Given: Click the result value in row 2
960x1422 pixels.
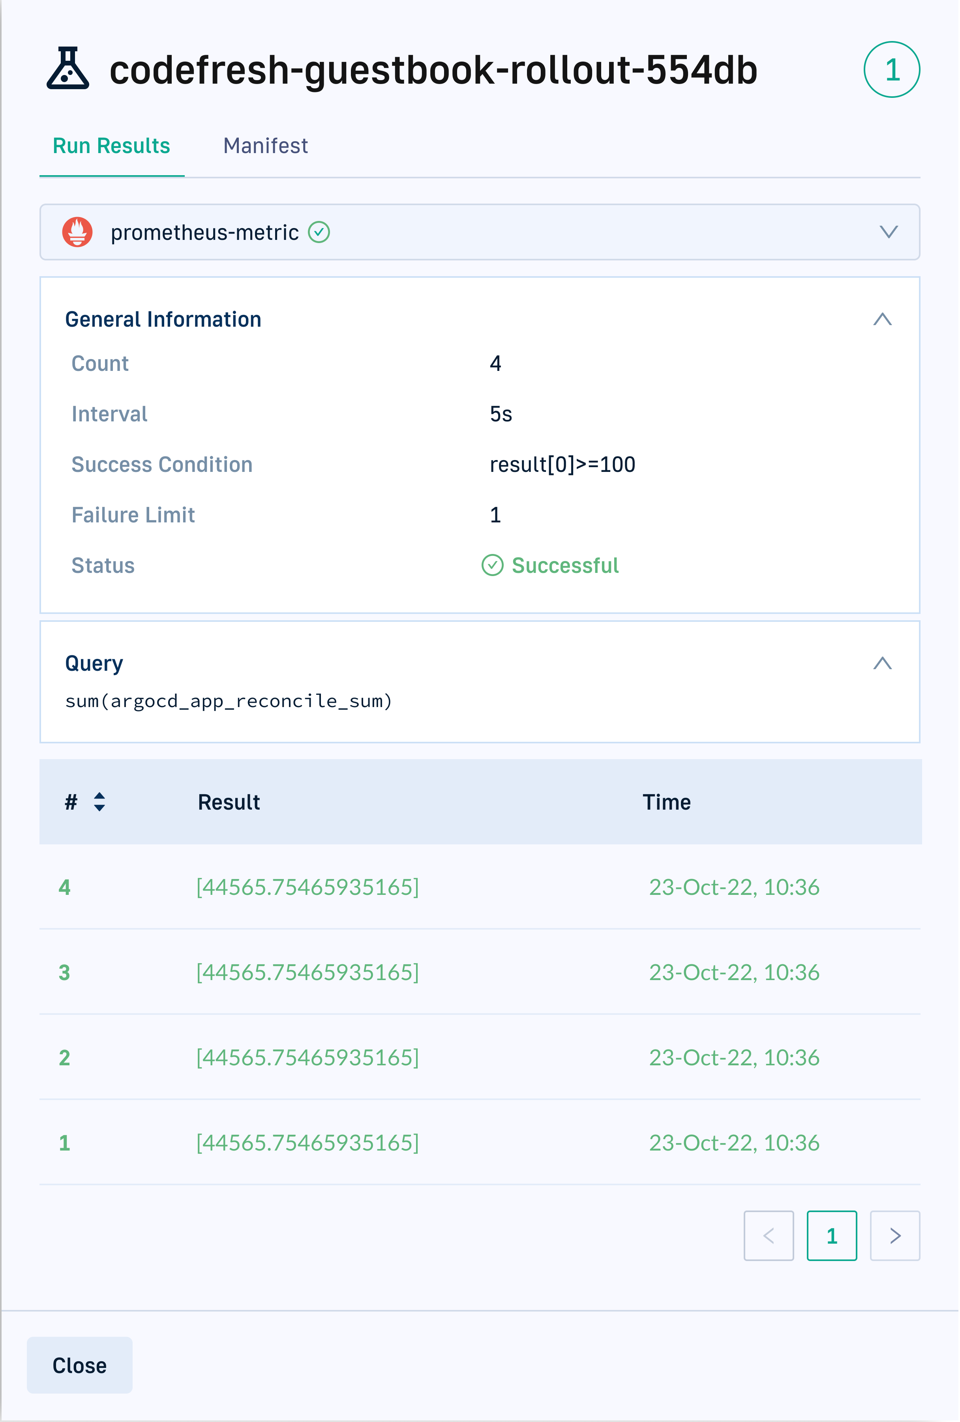Looking at the screenshot, I should 307,1057.
